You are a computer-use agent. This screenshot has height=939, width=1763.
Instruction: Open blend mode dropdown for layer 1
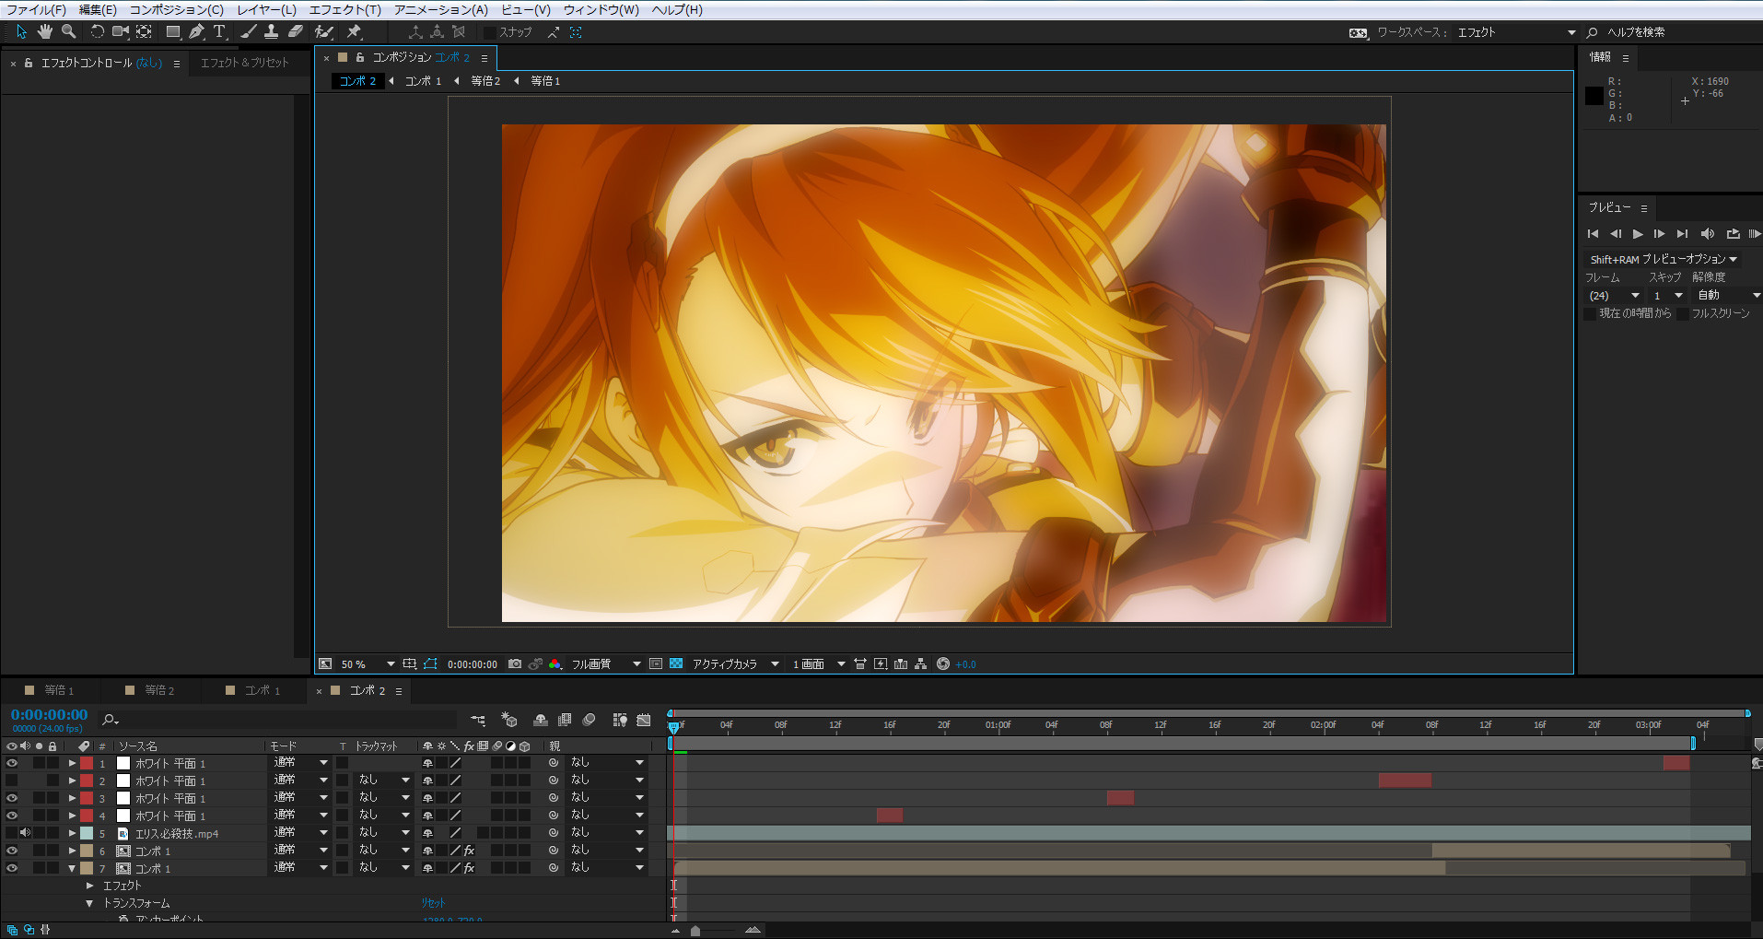(x=300, y=763)
